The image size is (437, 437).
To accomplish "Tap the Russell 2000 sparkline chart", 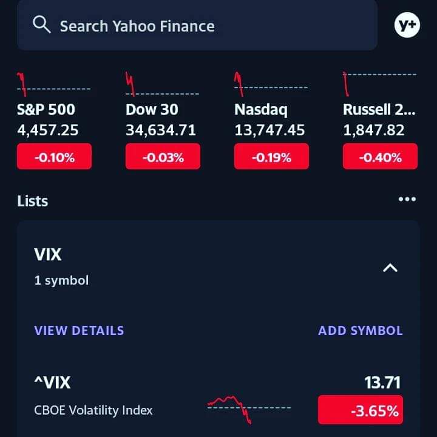I will (379, 84).
